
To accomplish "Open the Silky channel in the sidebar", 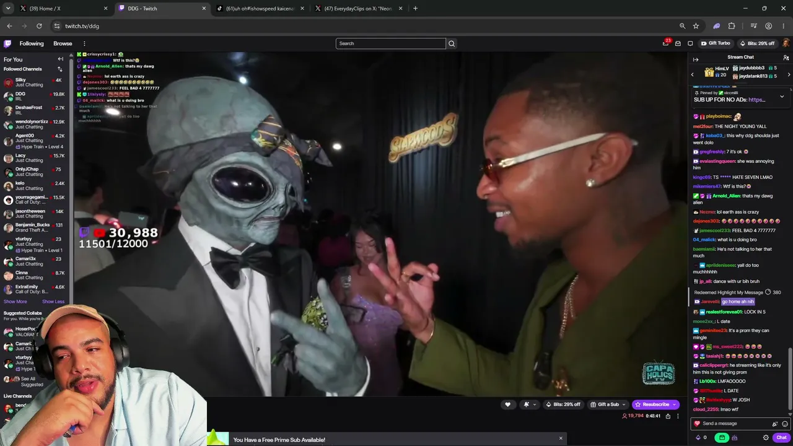I will [x=35, y=82].
